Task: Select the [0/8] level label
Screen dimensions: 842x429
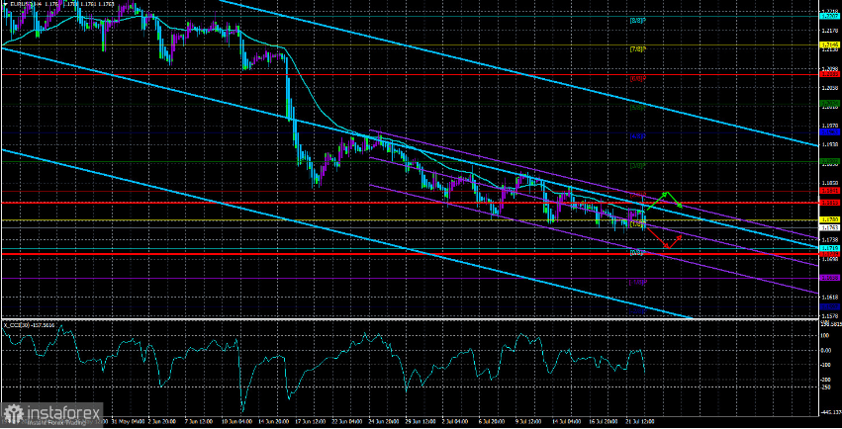Action: [x=637, y=252]
